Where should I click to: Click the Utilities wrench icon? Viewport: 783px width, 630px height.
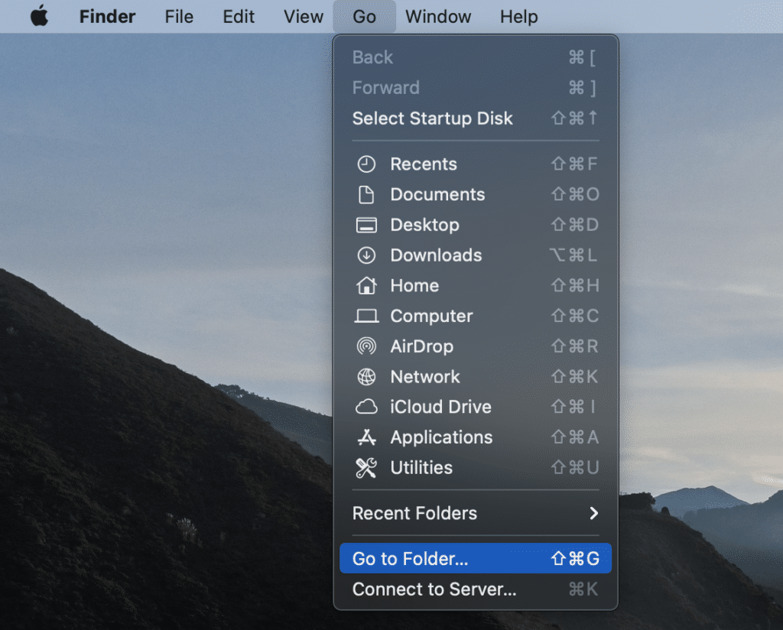click(x=366, y=468)
